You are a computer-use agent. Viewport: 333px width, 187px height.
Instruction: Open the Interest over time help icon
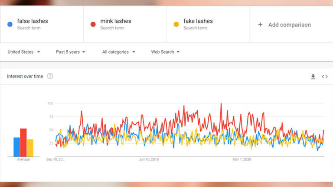[50, 76]
